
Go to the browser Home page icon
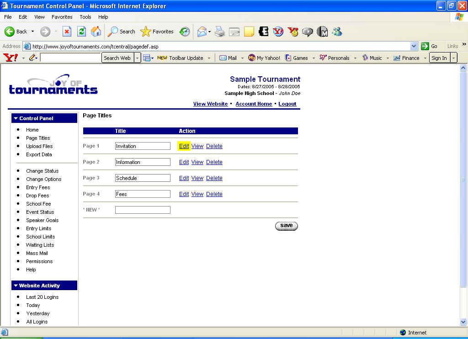click(x=96, y=32)
